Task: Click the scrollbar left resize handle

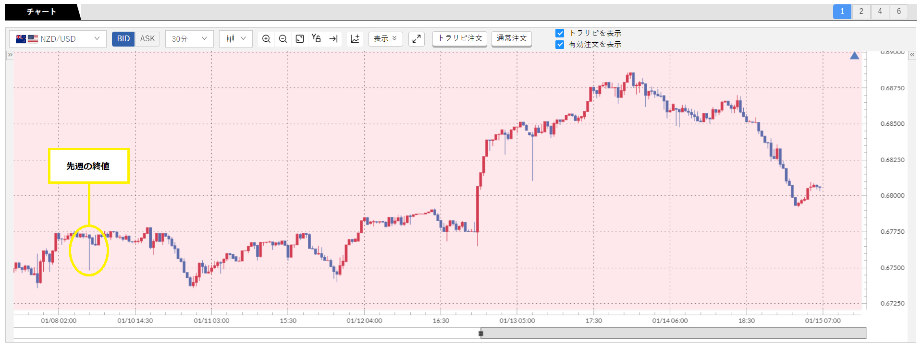Action: 481,333
